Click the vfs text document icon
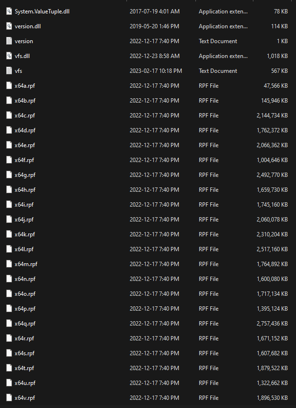Screen dimensions: 296x408 pos(9,70)
